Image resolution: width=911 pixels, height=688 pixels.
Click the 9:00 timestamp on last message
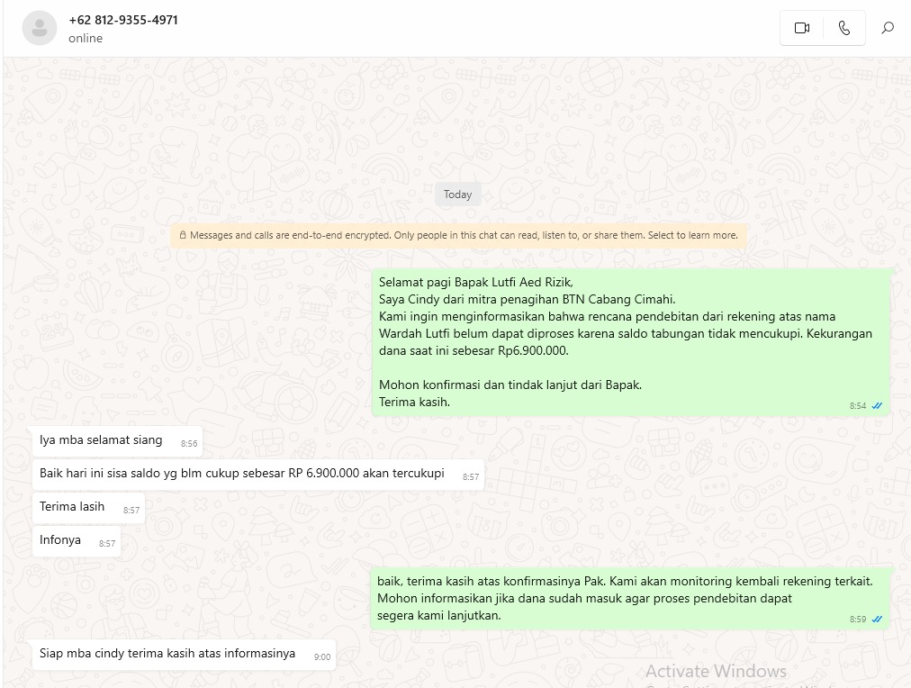(x=322, y=657)
